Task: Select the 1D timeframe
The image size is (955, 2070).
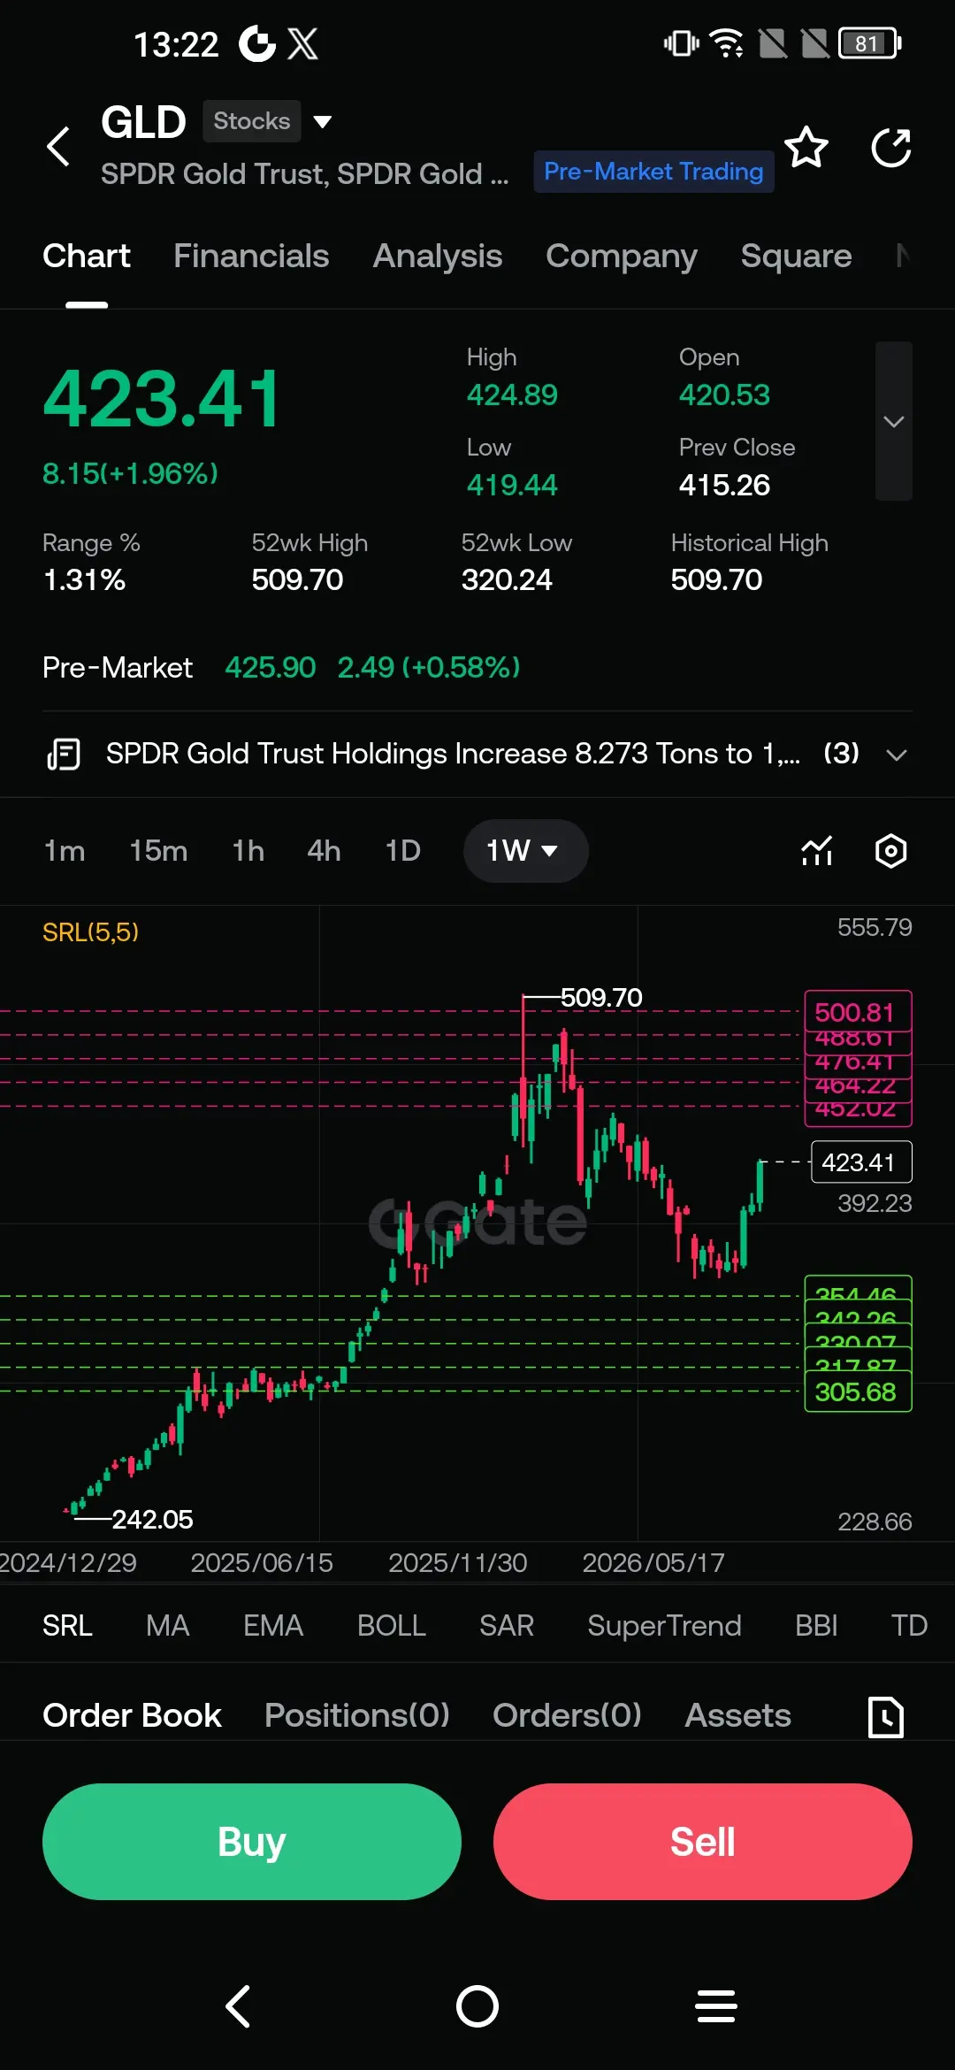Action: (403, 851)
